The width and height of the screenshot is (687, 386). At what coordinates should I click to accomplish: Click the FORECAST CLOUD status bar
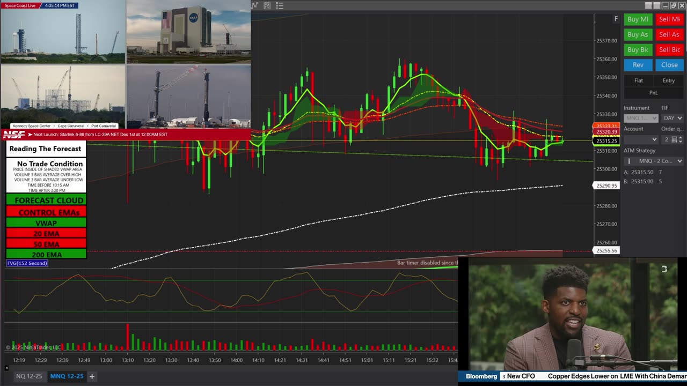pos(46,200)
